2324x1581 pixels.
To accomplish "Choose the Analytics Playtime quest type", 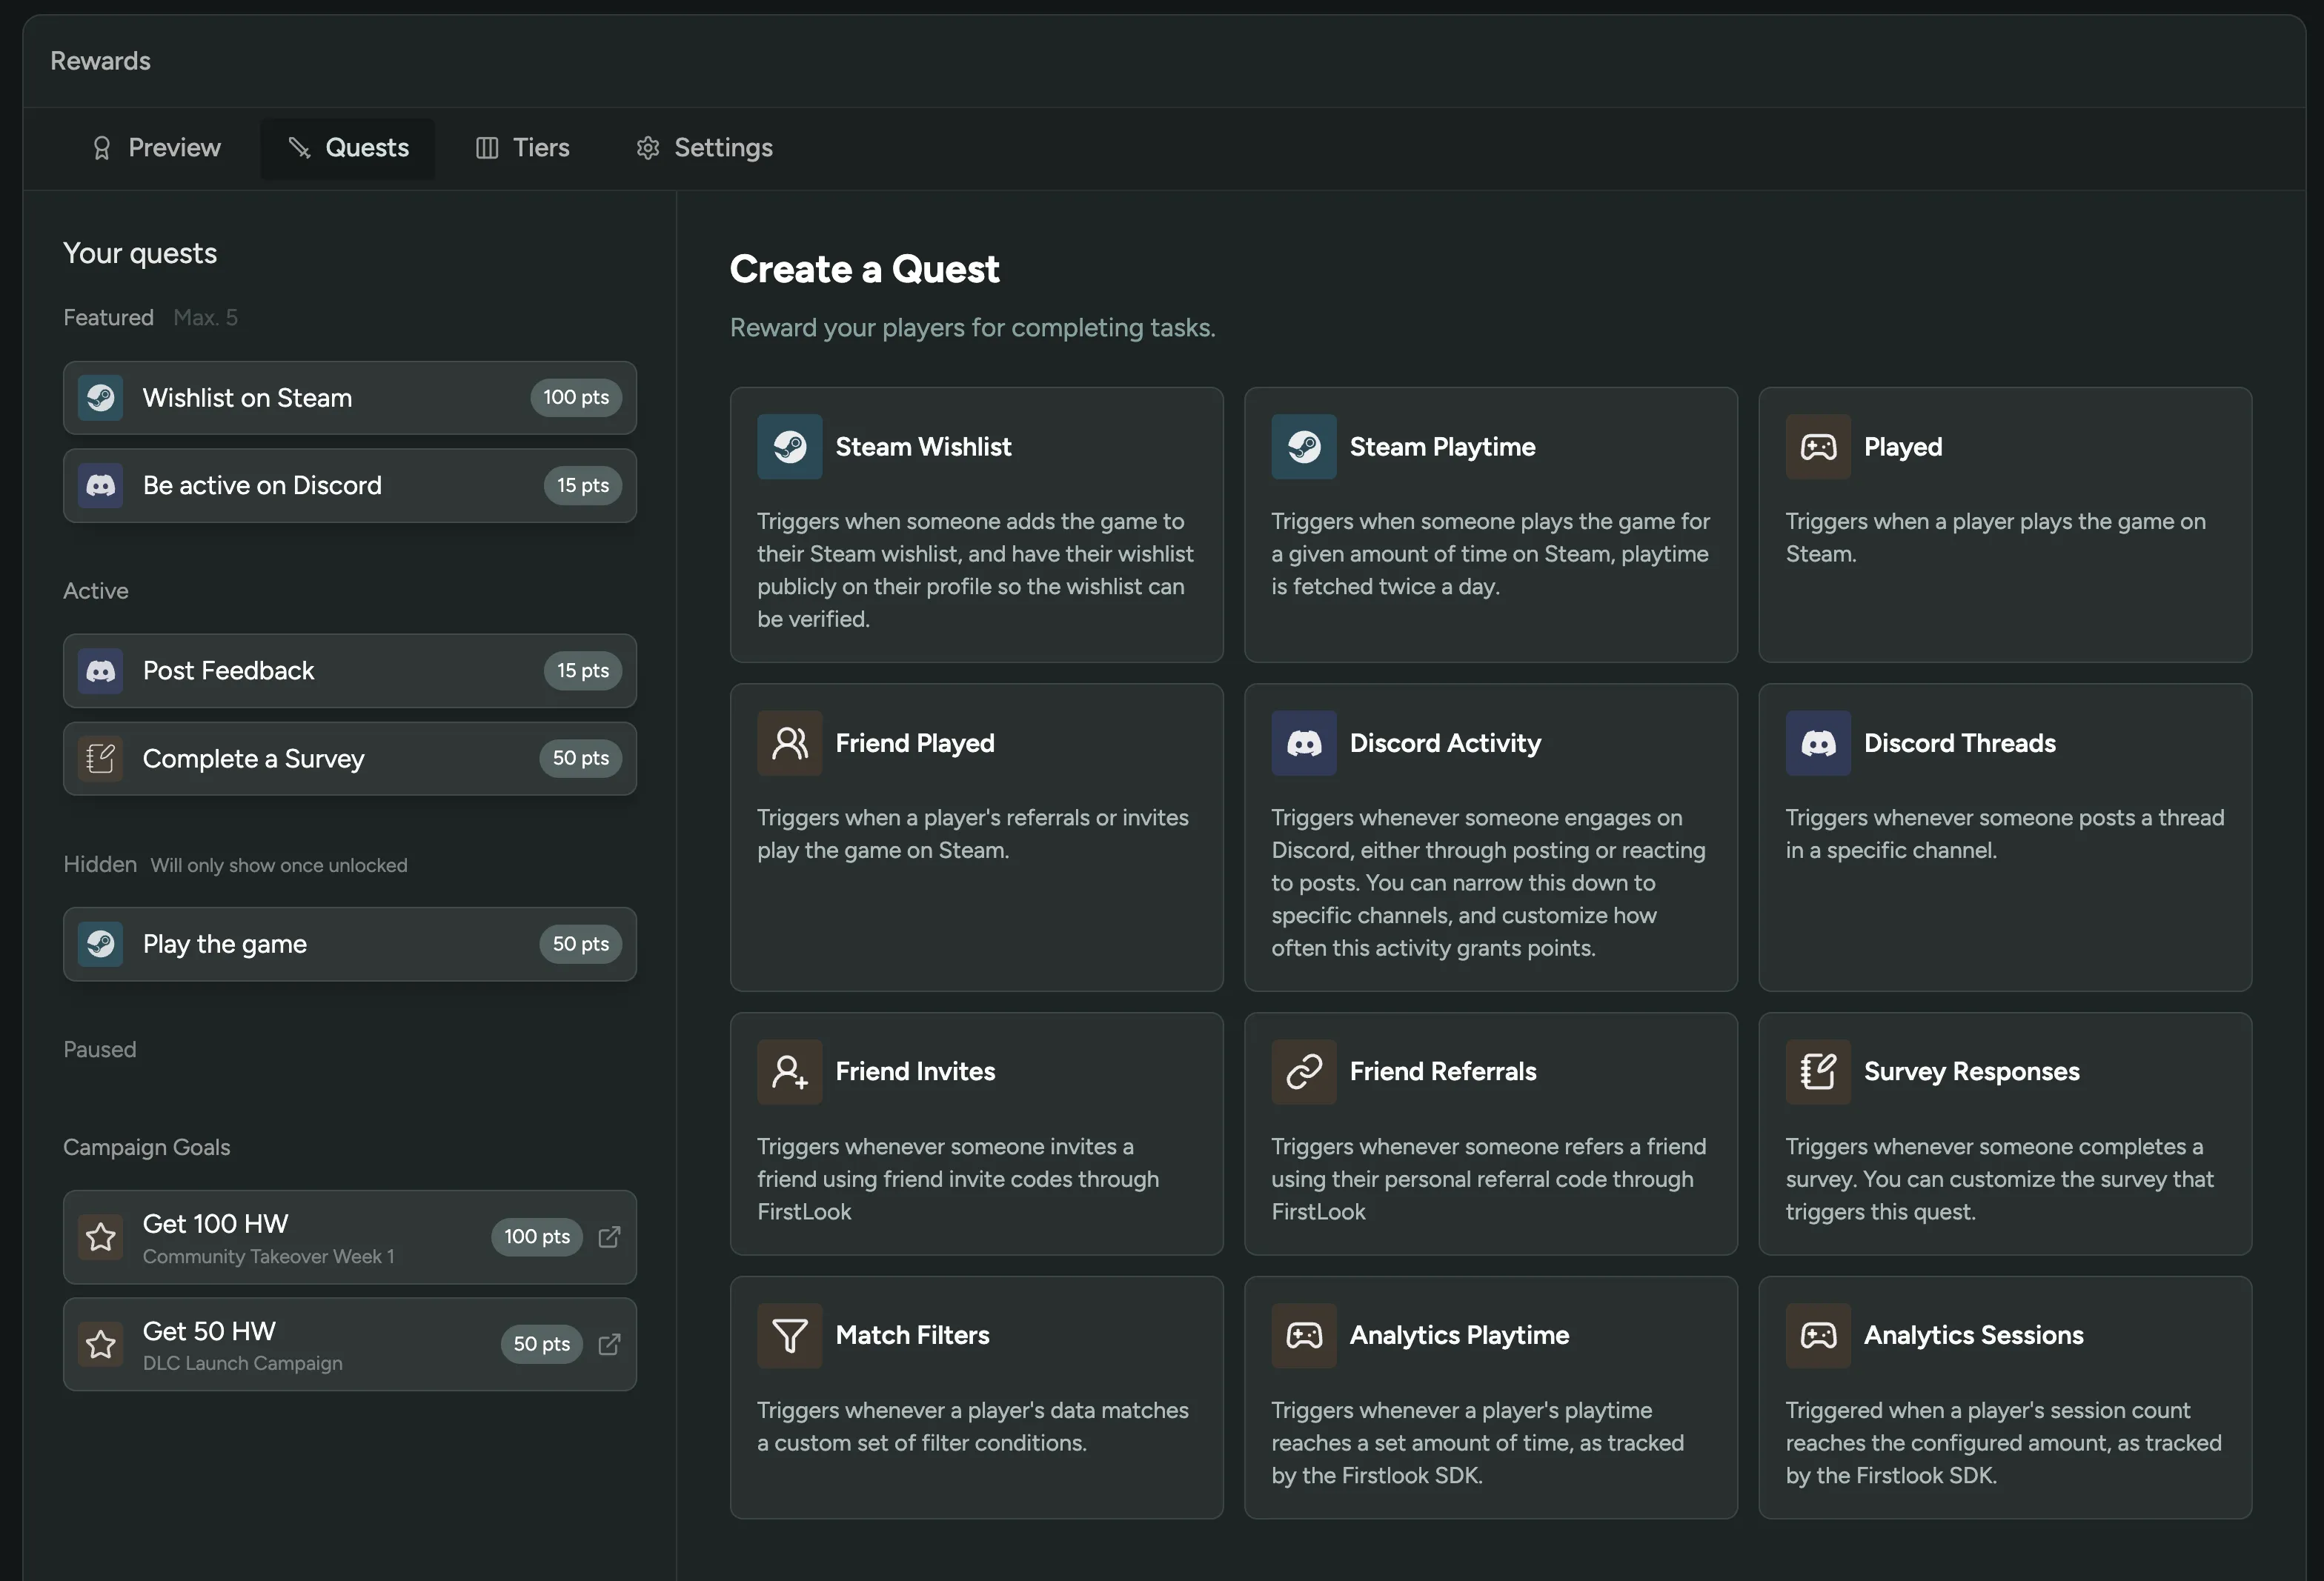I will click(1491, 1398).
